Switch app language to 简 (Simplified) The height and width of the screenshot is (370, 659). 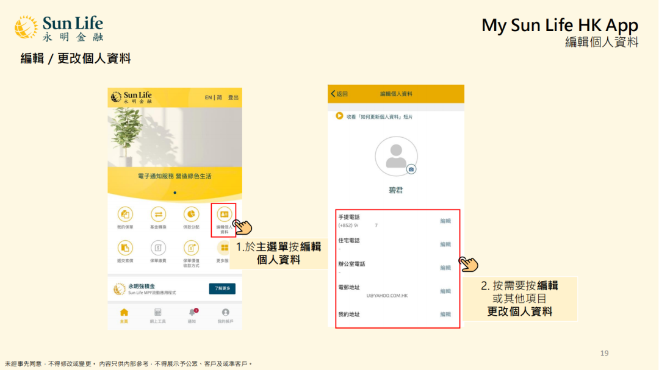pyautogui.click(x=220, y=98)
